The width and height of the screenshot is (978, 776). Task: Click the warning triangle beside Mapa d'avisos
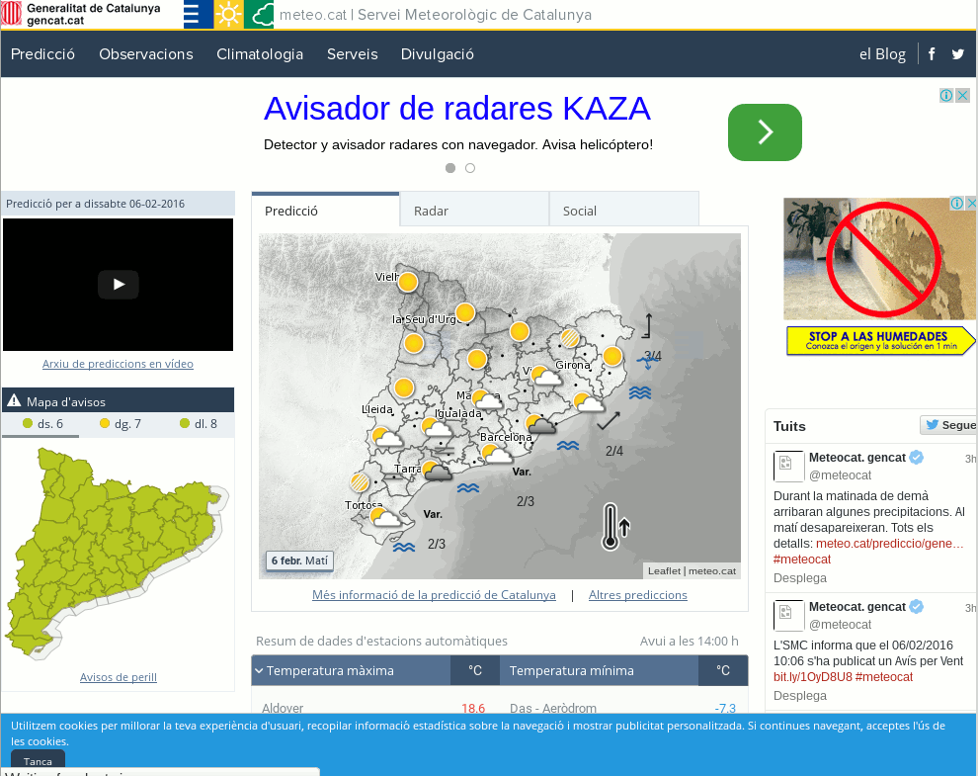point(14,401)
